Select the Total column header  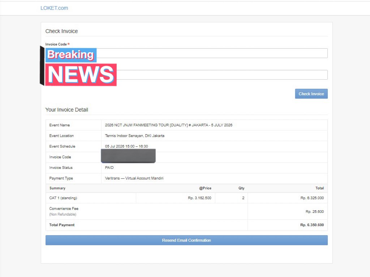(320, 188)
